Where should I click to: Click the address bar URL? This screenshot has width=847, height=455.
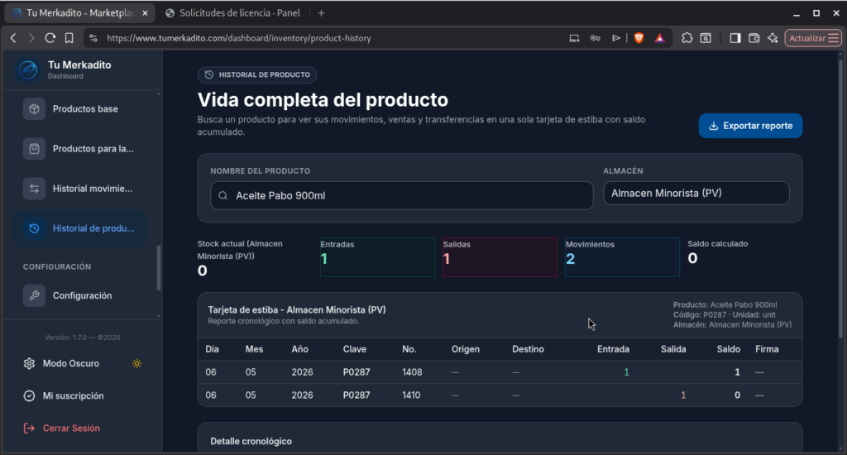pyautogui.click(x=239, y=38)
